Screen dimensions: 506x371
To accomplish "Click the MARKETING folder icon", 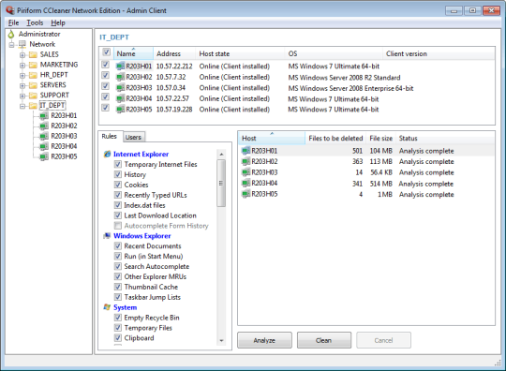I will coord(33,65).
